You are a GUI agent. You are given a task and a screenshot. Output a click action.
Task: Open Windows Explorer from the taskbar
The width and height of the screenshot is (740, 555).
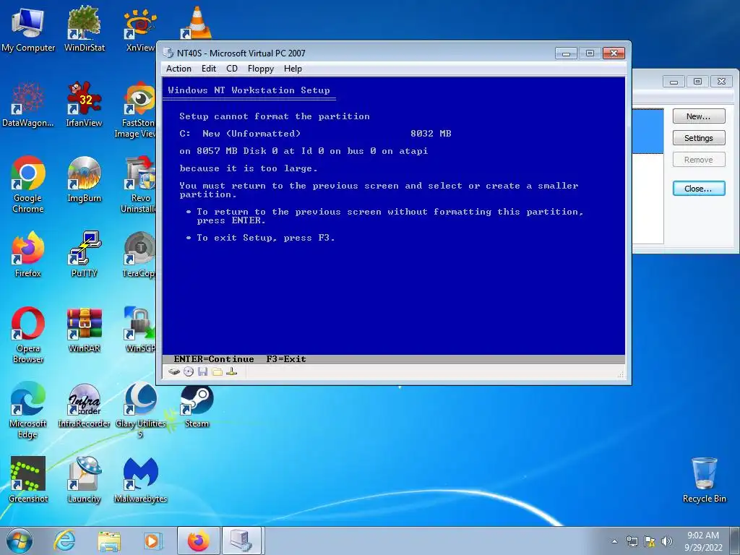pyautogui.click(x=109, y=541)
